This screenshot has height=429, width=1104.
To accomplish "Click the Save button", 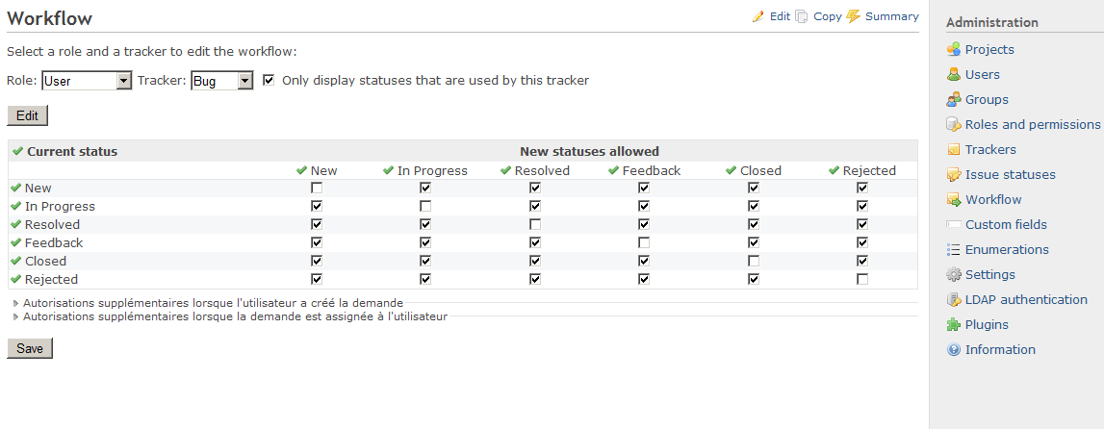I will tap(30, 349).
